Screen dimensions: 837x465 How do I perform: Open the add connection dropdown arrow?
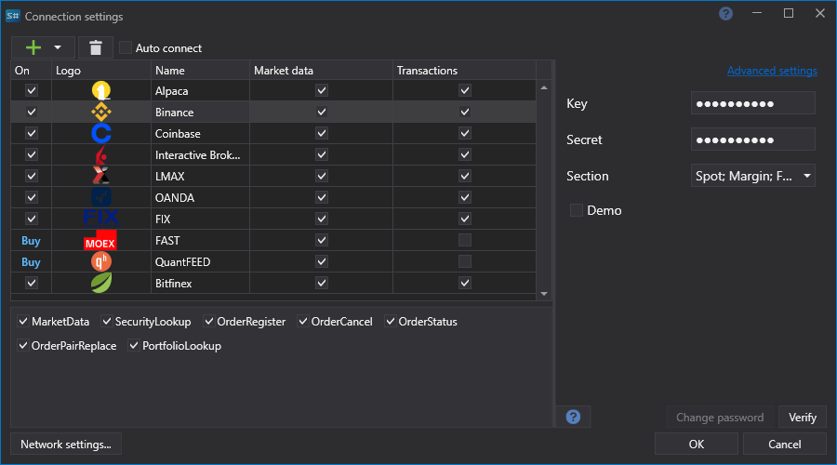pos(58,47)
